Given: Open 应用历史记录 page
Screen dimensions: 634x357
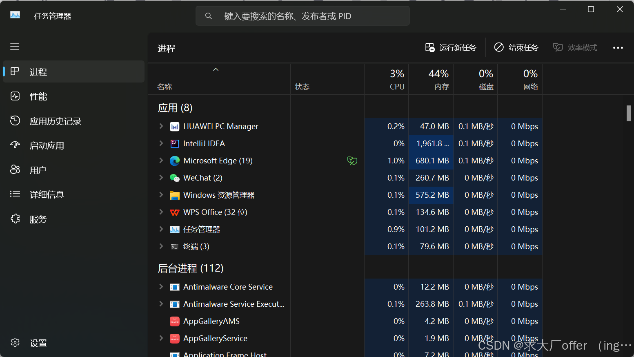Looking at the screenshot, I should 74,121.
